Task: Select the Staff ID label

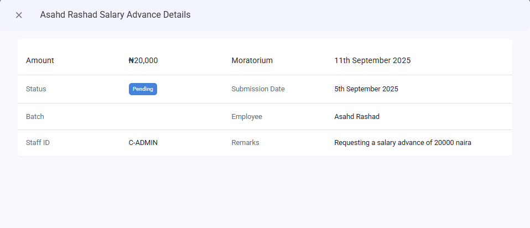Action: coord(38,143)
